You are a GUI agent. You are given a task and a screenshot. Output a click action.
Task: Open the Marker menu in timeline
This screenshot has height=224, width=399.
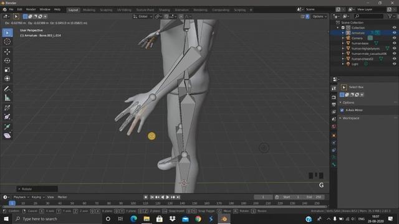pos(62,197)
